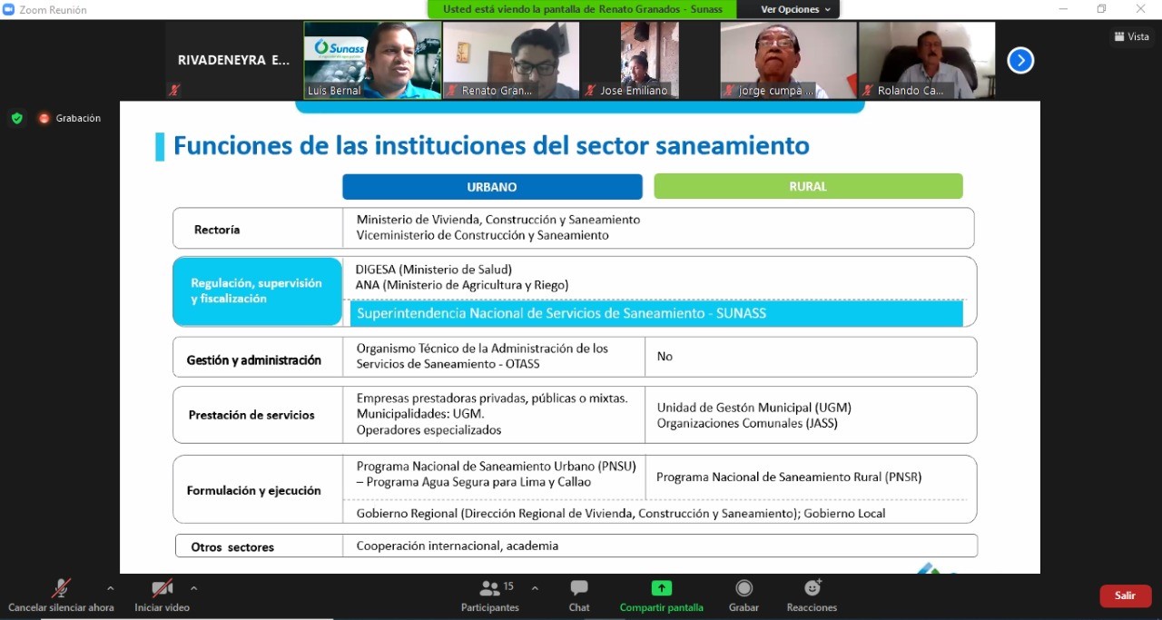Click the slide title Funciones de las instituciones
The image size is (1162, 620).
491,145
